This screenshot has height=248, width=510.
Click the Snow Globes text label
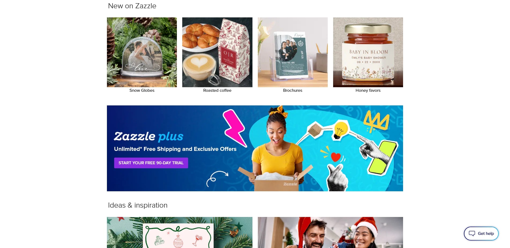(x=142, y=90)
